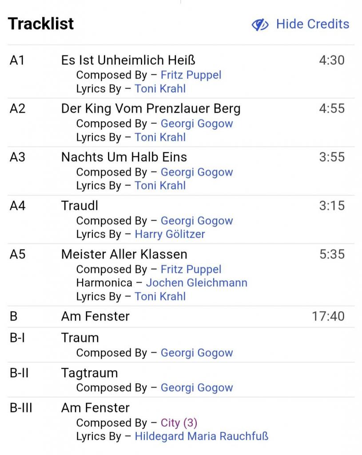Open the Harry Gölitzer lyricist link
Screen dimensions: 362x455
click(170, 234)
